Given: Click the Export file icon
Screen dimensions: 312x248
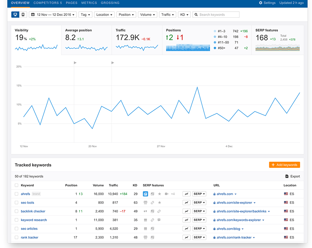Looking at the screenshot, I should 287,176.
